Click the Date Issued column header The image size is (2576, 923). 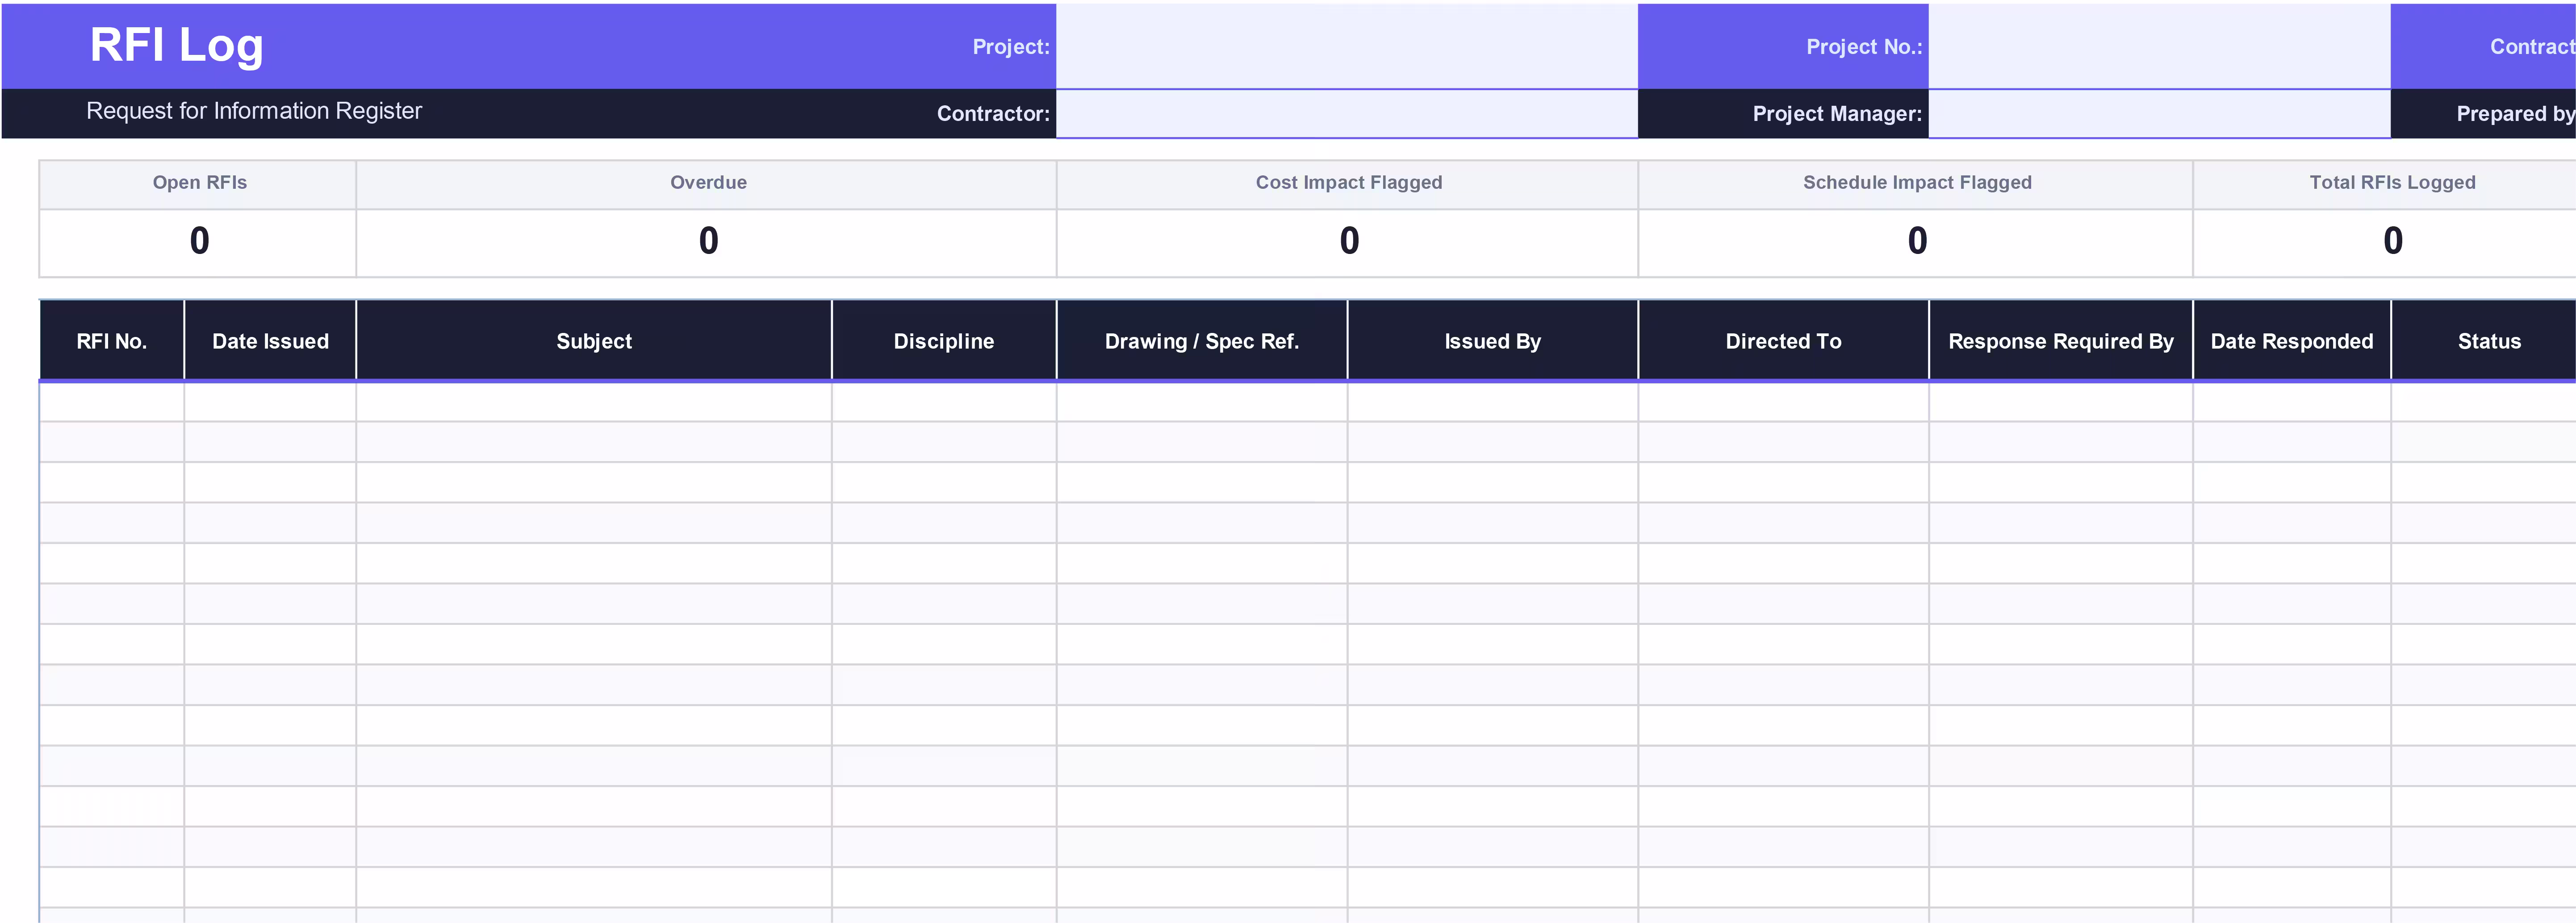tap(270, 341)
